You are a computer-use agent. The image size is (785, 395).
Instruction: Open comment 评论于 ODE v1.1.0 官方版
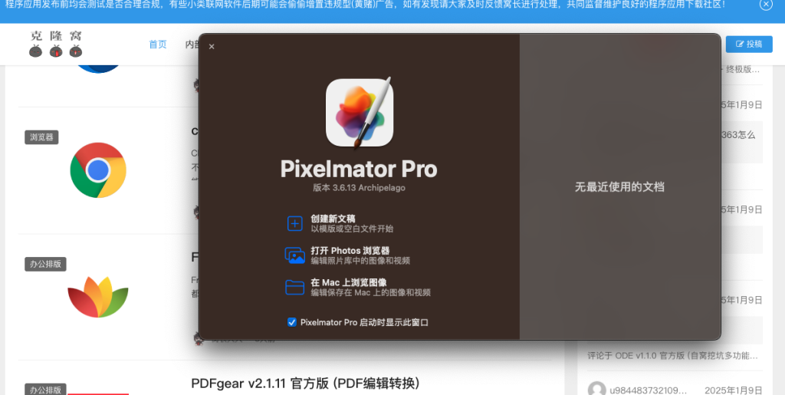[x=673, y=355]
